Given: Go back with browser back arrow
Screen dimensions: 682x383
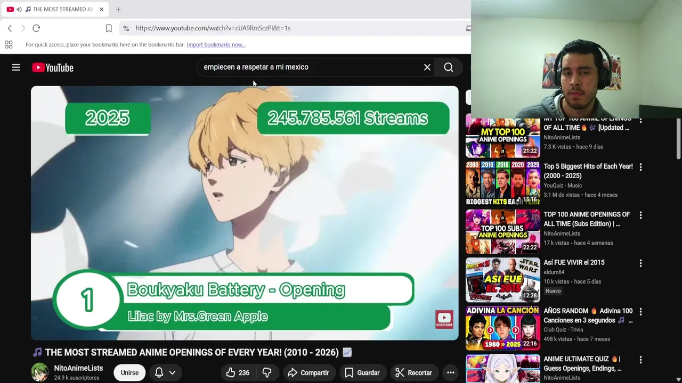Looking at the screenshot, I should pyautogui.click(x=10, y=28).
